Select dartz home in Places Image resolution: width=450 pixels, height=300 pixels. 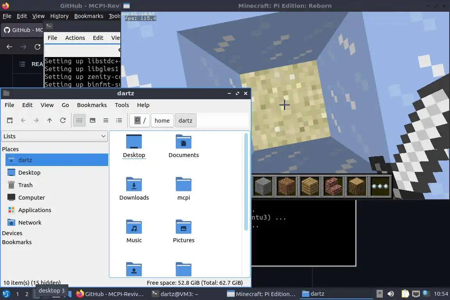pos(57,160)
